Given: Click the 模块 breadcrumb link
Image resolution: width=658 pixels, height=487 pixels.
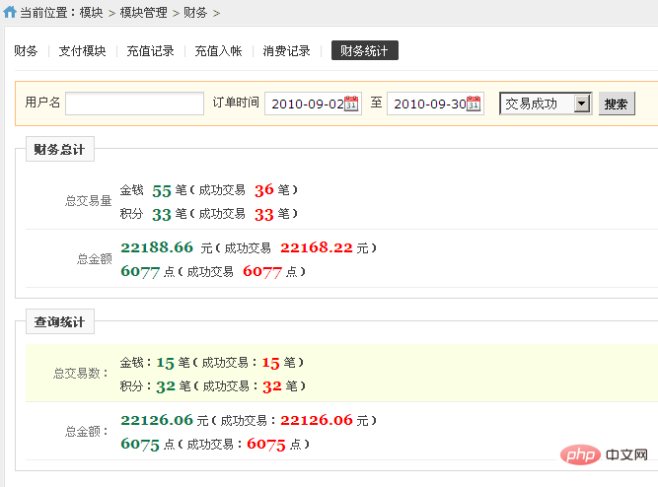Looking at the screenshot, I should click(x=91, y=13).
